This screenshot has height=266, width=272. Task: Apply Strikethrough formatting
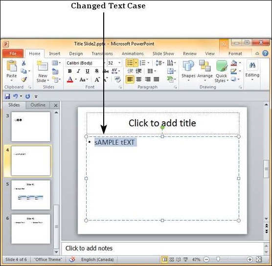106,71
